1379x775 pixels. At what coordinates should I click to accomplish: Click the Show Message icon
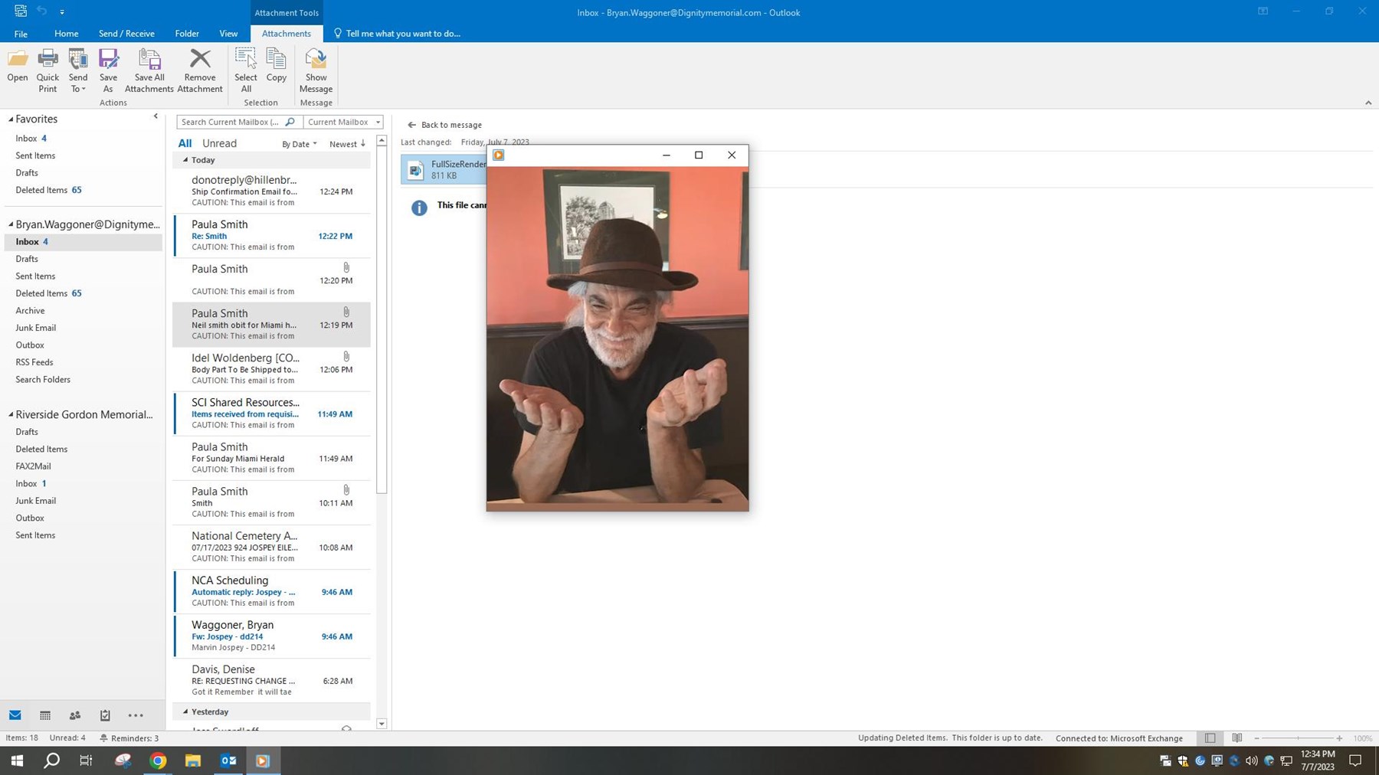[316, 60]
